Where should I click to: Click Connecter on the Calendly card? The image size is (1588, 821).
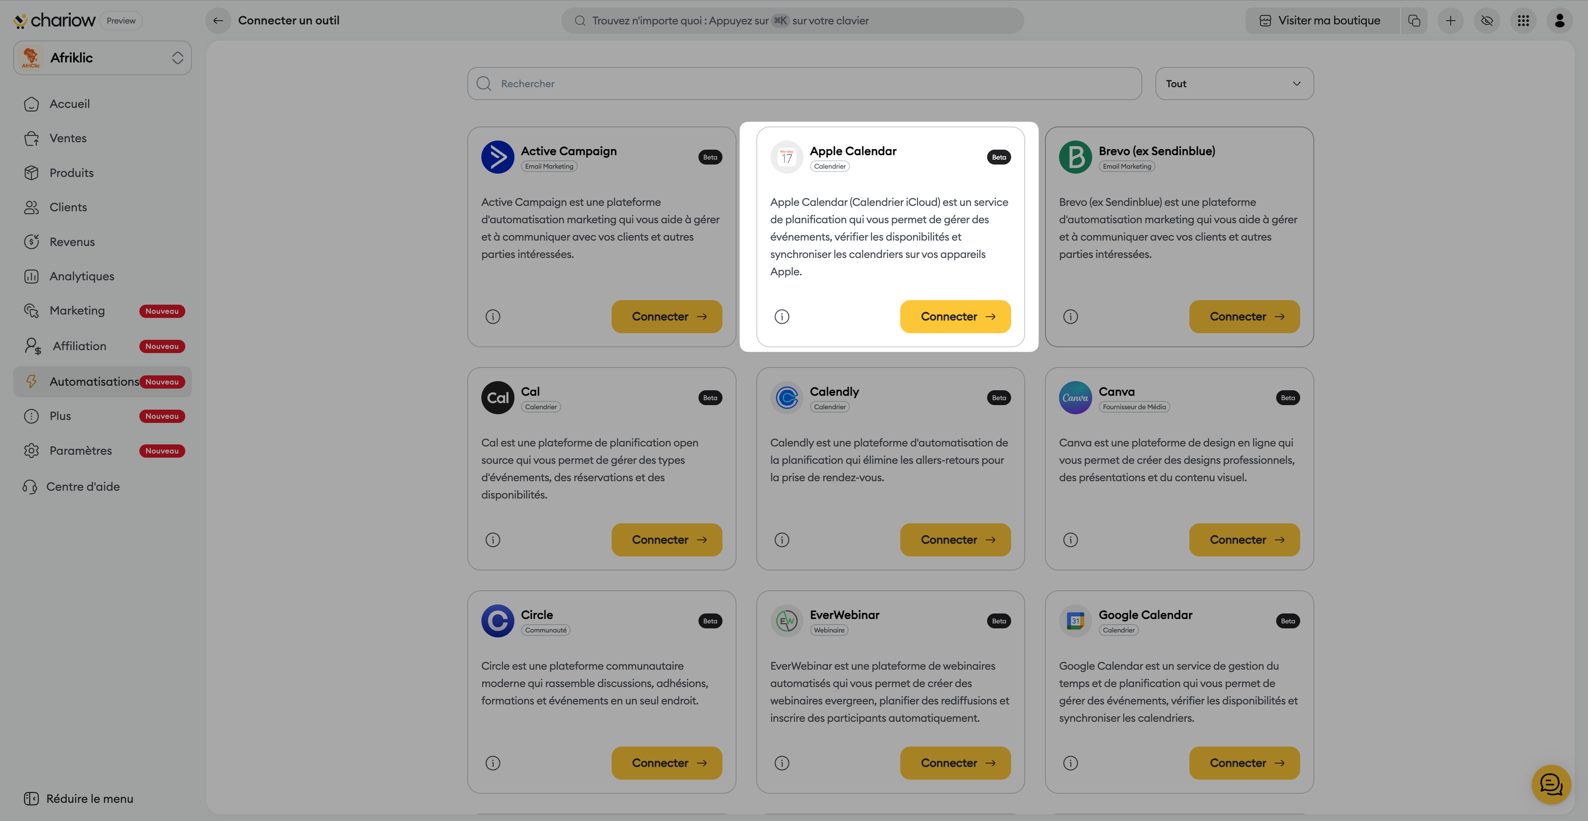tap(955, 540)
